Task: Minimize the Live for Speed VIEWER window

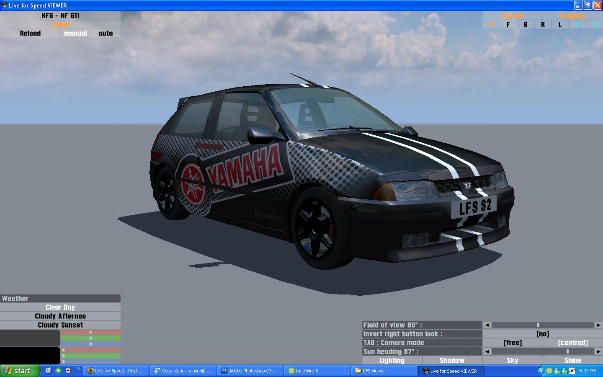Action: pyautogui.click(x=578, y=5)
